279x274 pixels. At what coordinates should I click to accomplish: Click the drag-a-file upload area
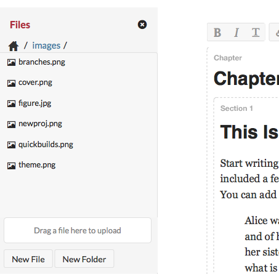78,230
